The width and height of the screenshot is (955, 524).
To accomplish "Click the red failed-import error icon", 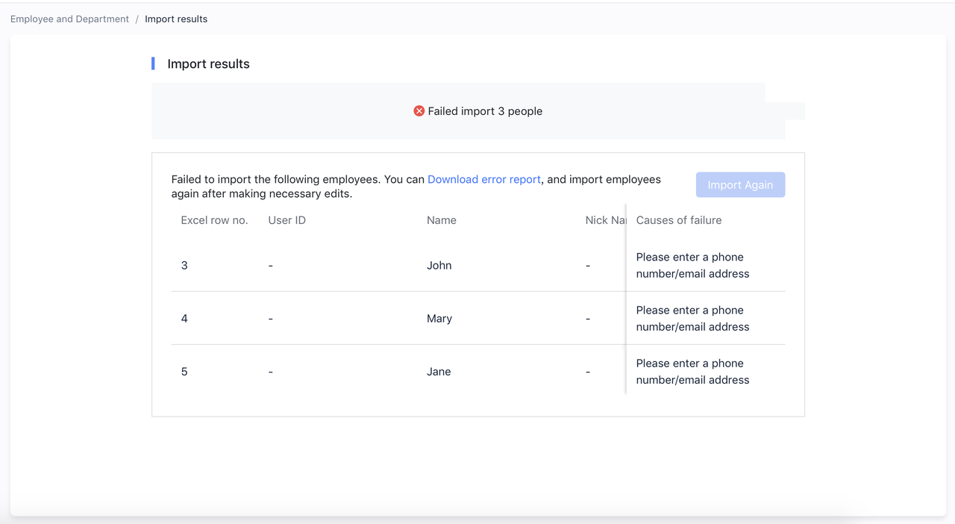I will [x=419, y=111].
